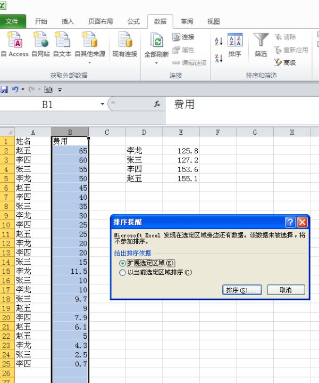The image size is (319, 383).
Task: Select column B header
Action: (x=70, y=132)
